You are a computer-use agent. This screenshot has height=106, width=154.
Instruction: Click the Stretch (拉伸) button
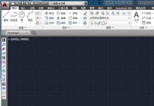pos(50,23)
